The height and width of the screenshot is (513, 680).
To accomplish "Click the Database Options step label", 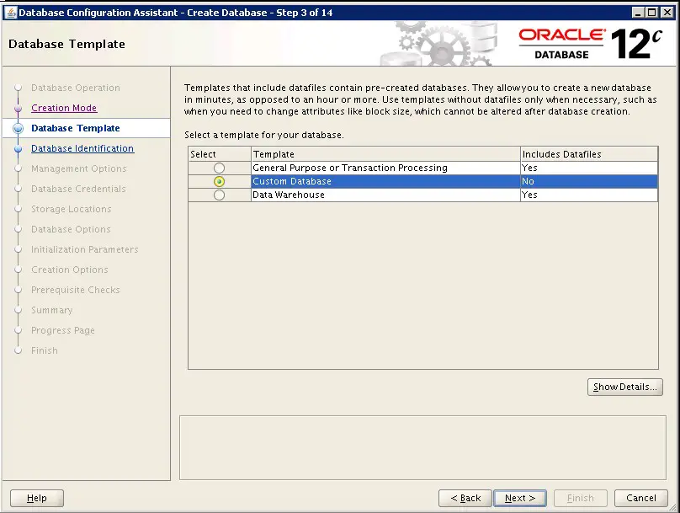I will [x=71, y=229].
